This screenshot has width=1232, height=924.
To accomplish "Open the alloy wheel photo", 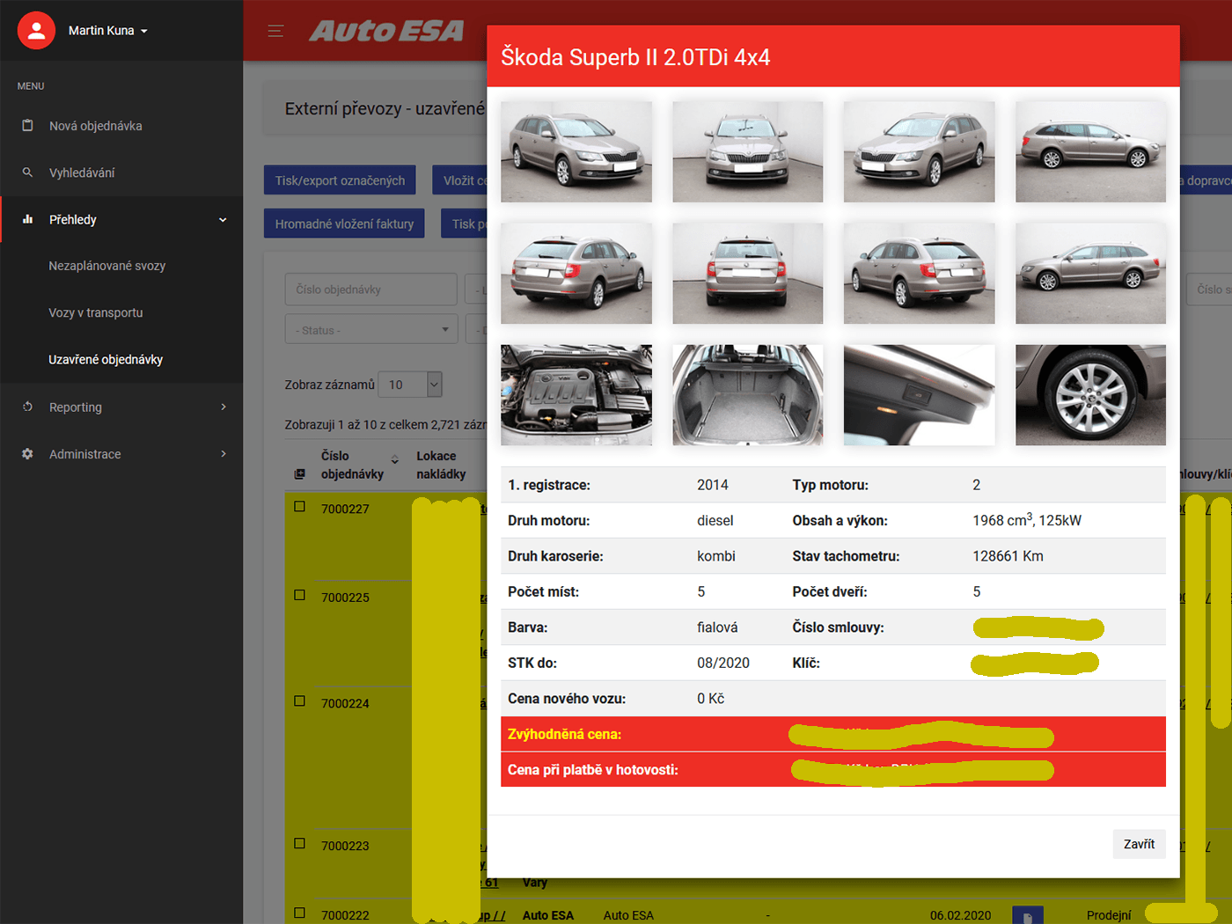I will 1091,395.
